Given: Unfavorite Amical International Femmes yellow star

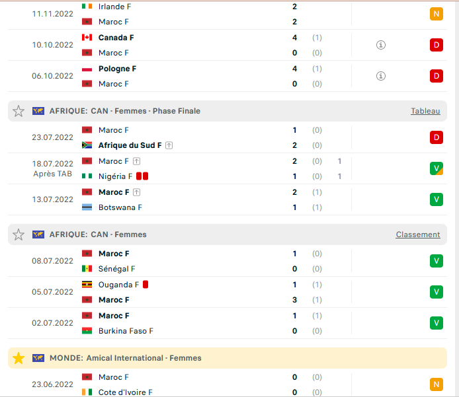Looking at the screenshot, I should 19,358.
